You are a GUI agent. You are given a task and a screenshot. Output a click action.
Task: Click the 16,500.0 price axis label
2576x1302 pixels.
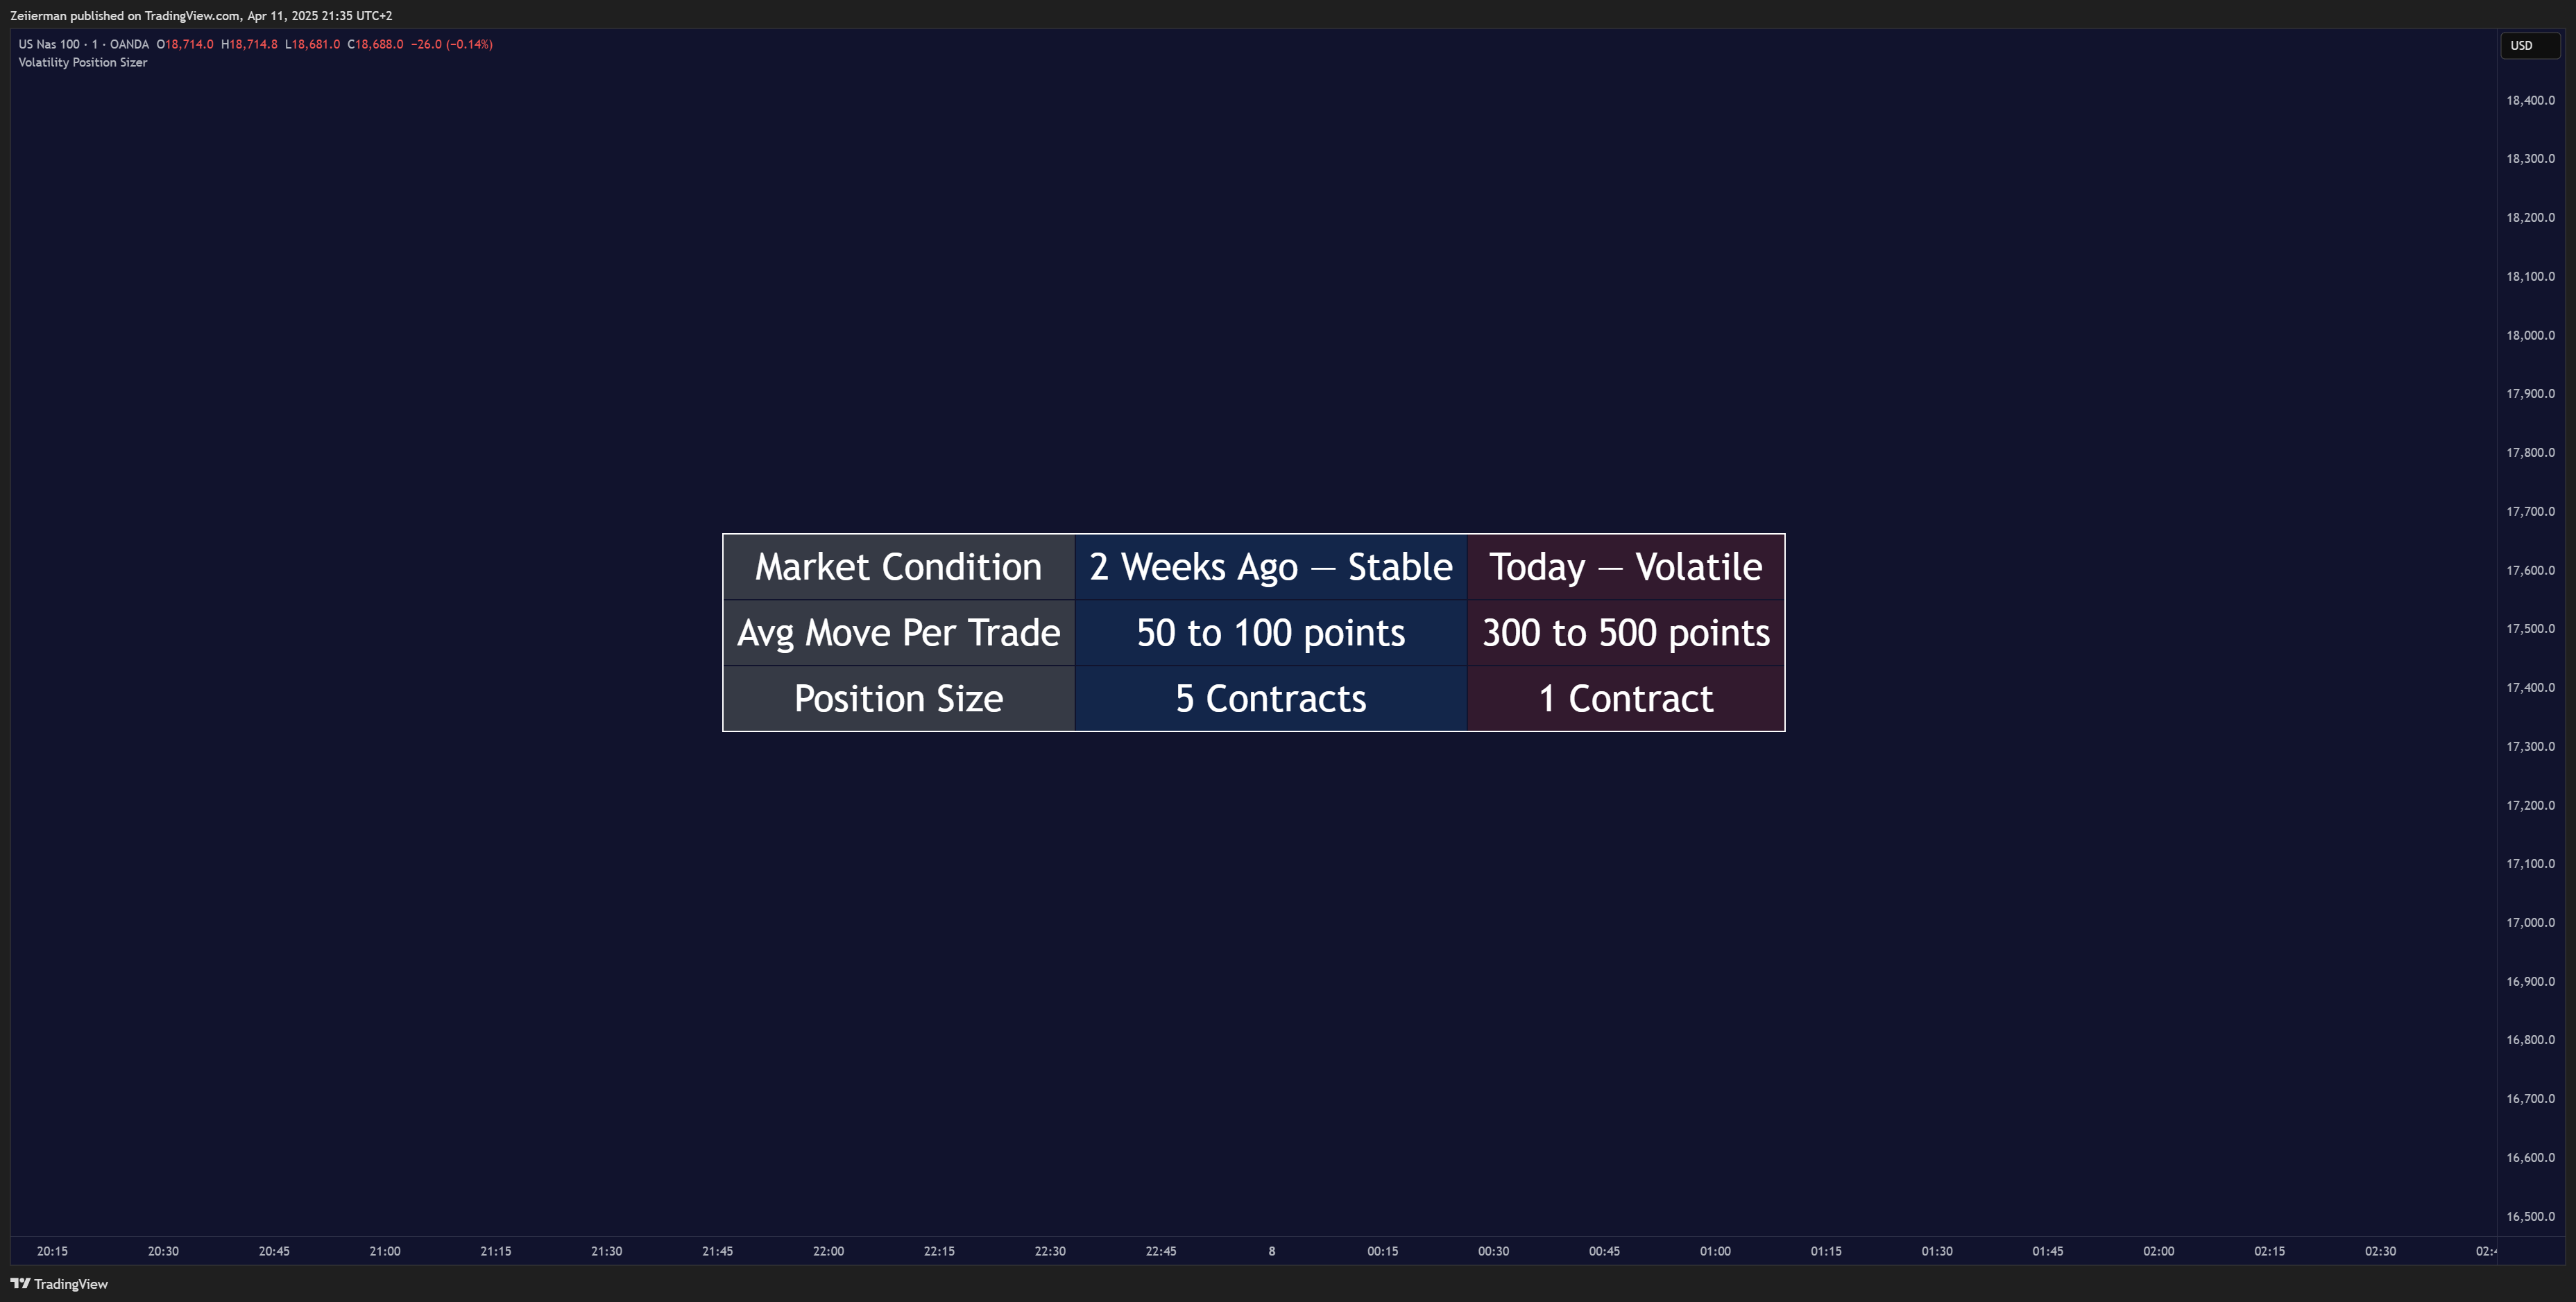[x=2530, y=1216]
